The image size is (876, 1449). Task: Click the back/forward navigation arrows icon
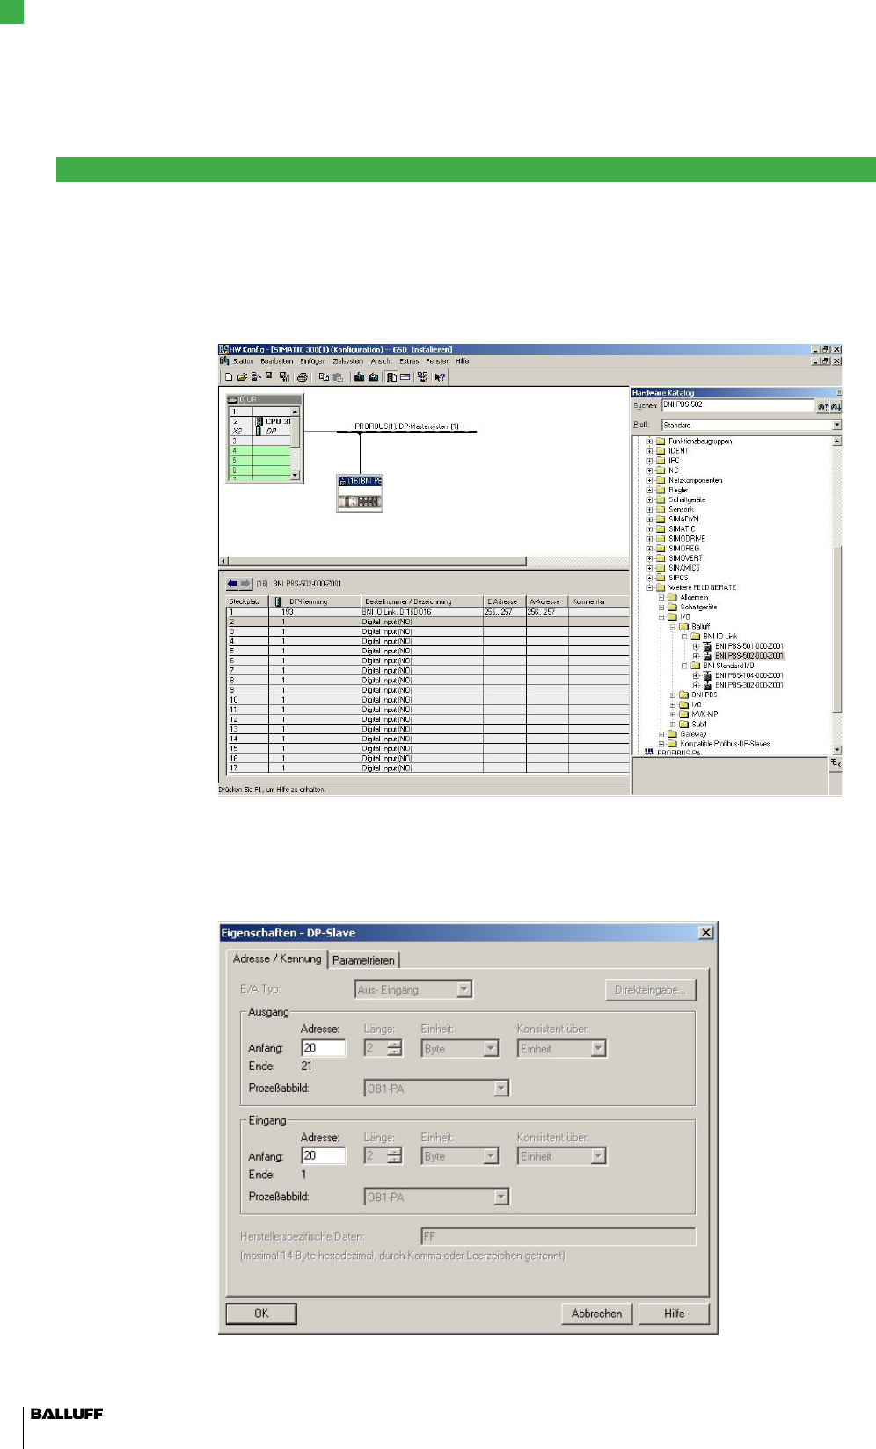point(238,583)
